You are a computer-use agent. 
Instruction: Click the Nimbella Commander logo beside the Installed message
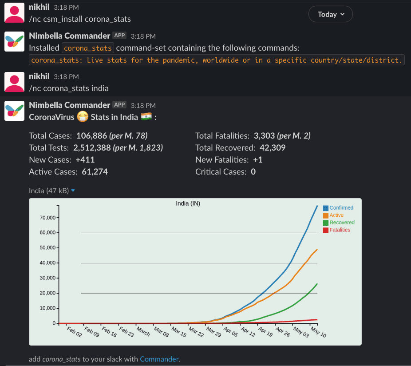click(15, 41)
